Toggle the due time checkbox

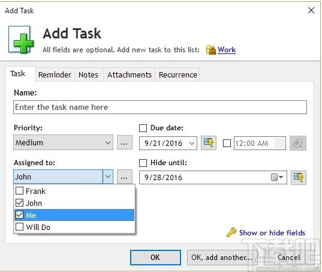coord(227,143)
